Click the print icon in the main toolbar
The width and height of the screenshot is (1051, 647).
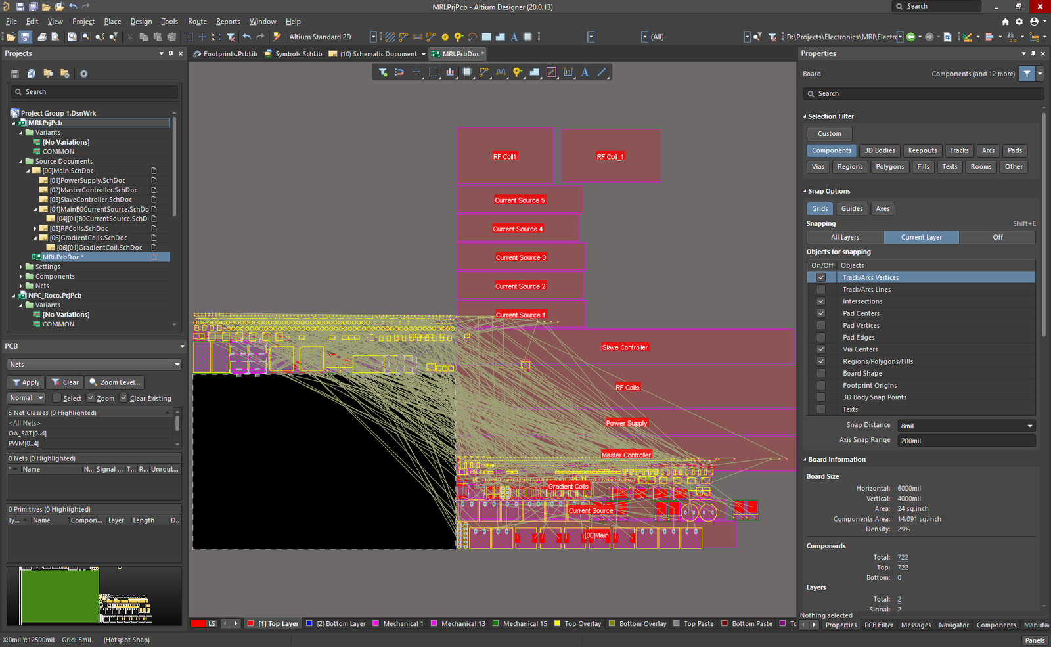point(42,37)
